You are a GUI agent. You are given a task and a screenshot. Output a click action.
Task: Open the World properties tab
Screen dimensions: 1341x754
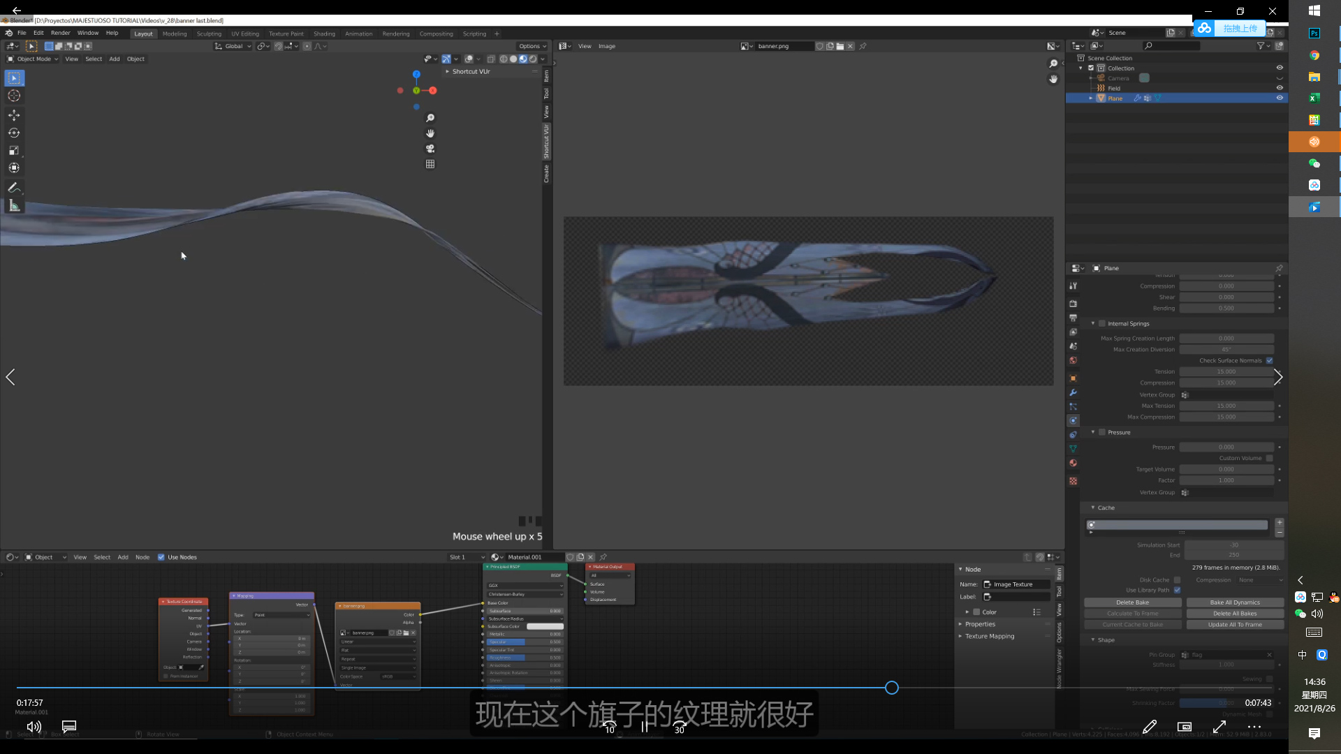(1073, 361)
